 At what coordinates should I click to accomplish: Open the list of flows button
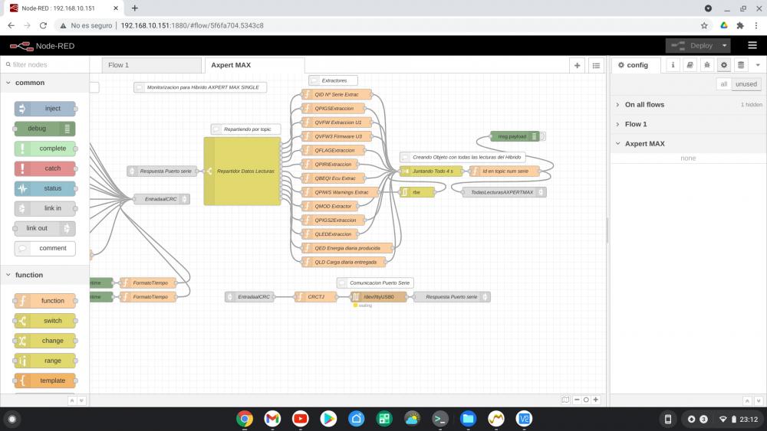point(596,65)
